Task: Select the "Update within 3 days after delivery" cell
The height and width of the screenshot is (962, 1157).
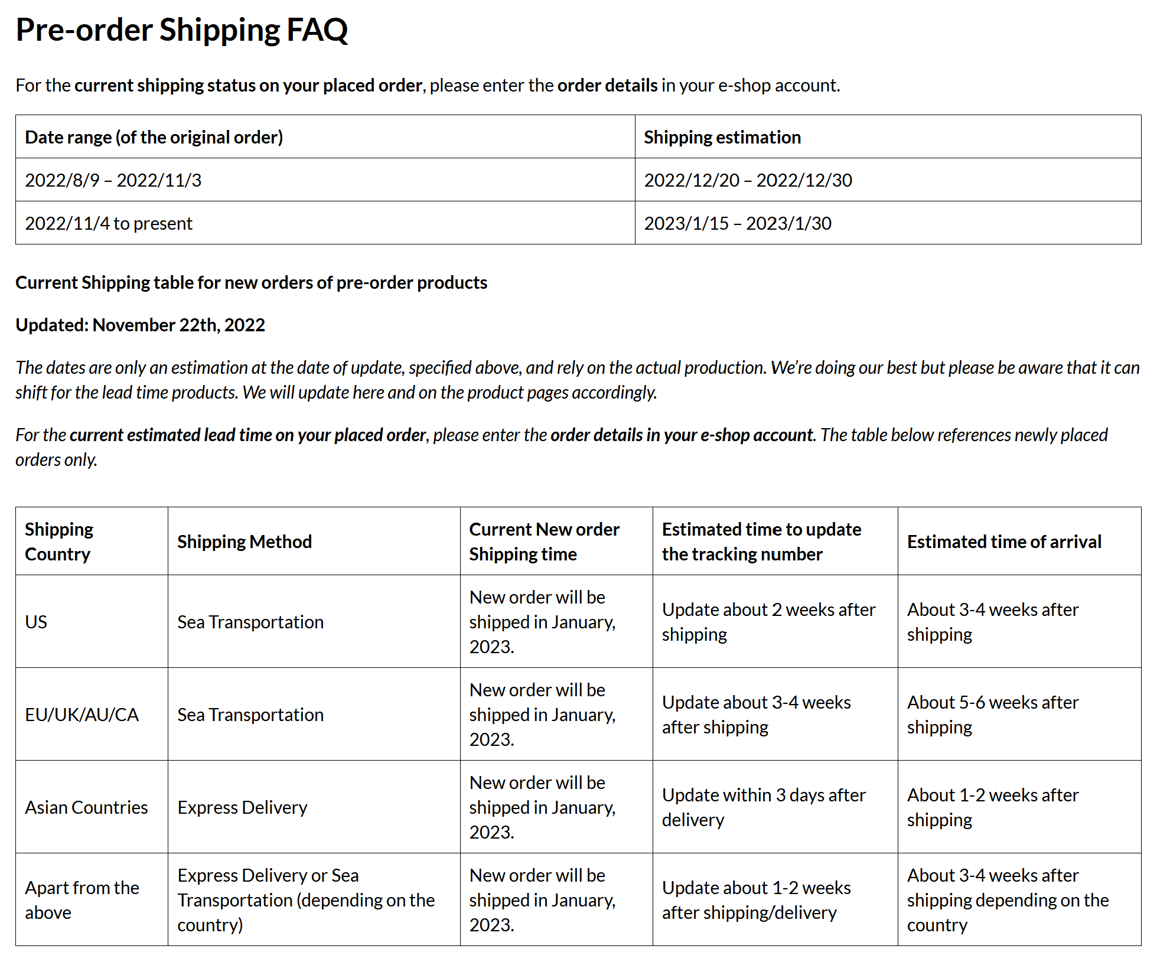Action: pyautogui.click(x=763, y=807)
